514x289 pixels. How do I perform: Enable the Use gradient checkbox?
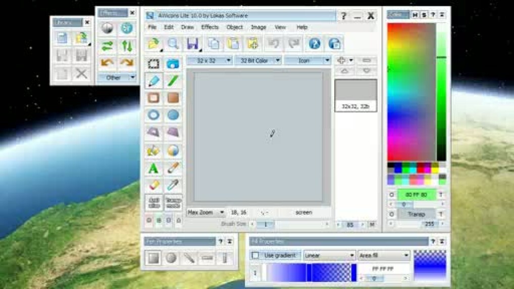(x=255, y=256)
